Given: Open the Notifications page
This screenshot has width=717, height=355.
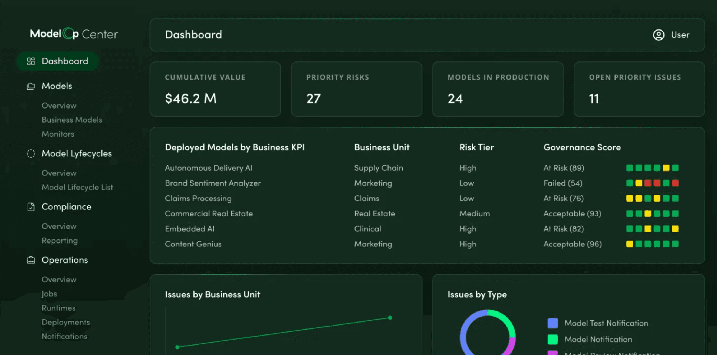Looking at the screenshot, I should (x=65, y=336).
